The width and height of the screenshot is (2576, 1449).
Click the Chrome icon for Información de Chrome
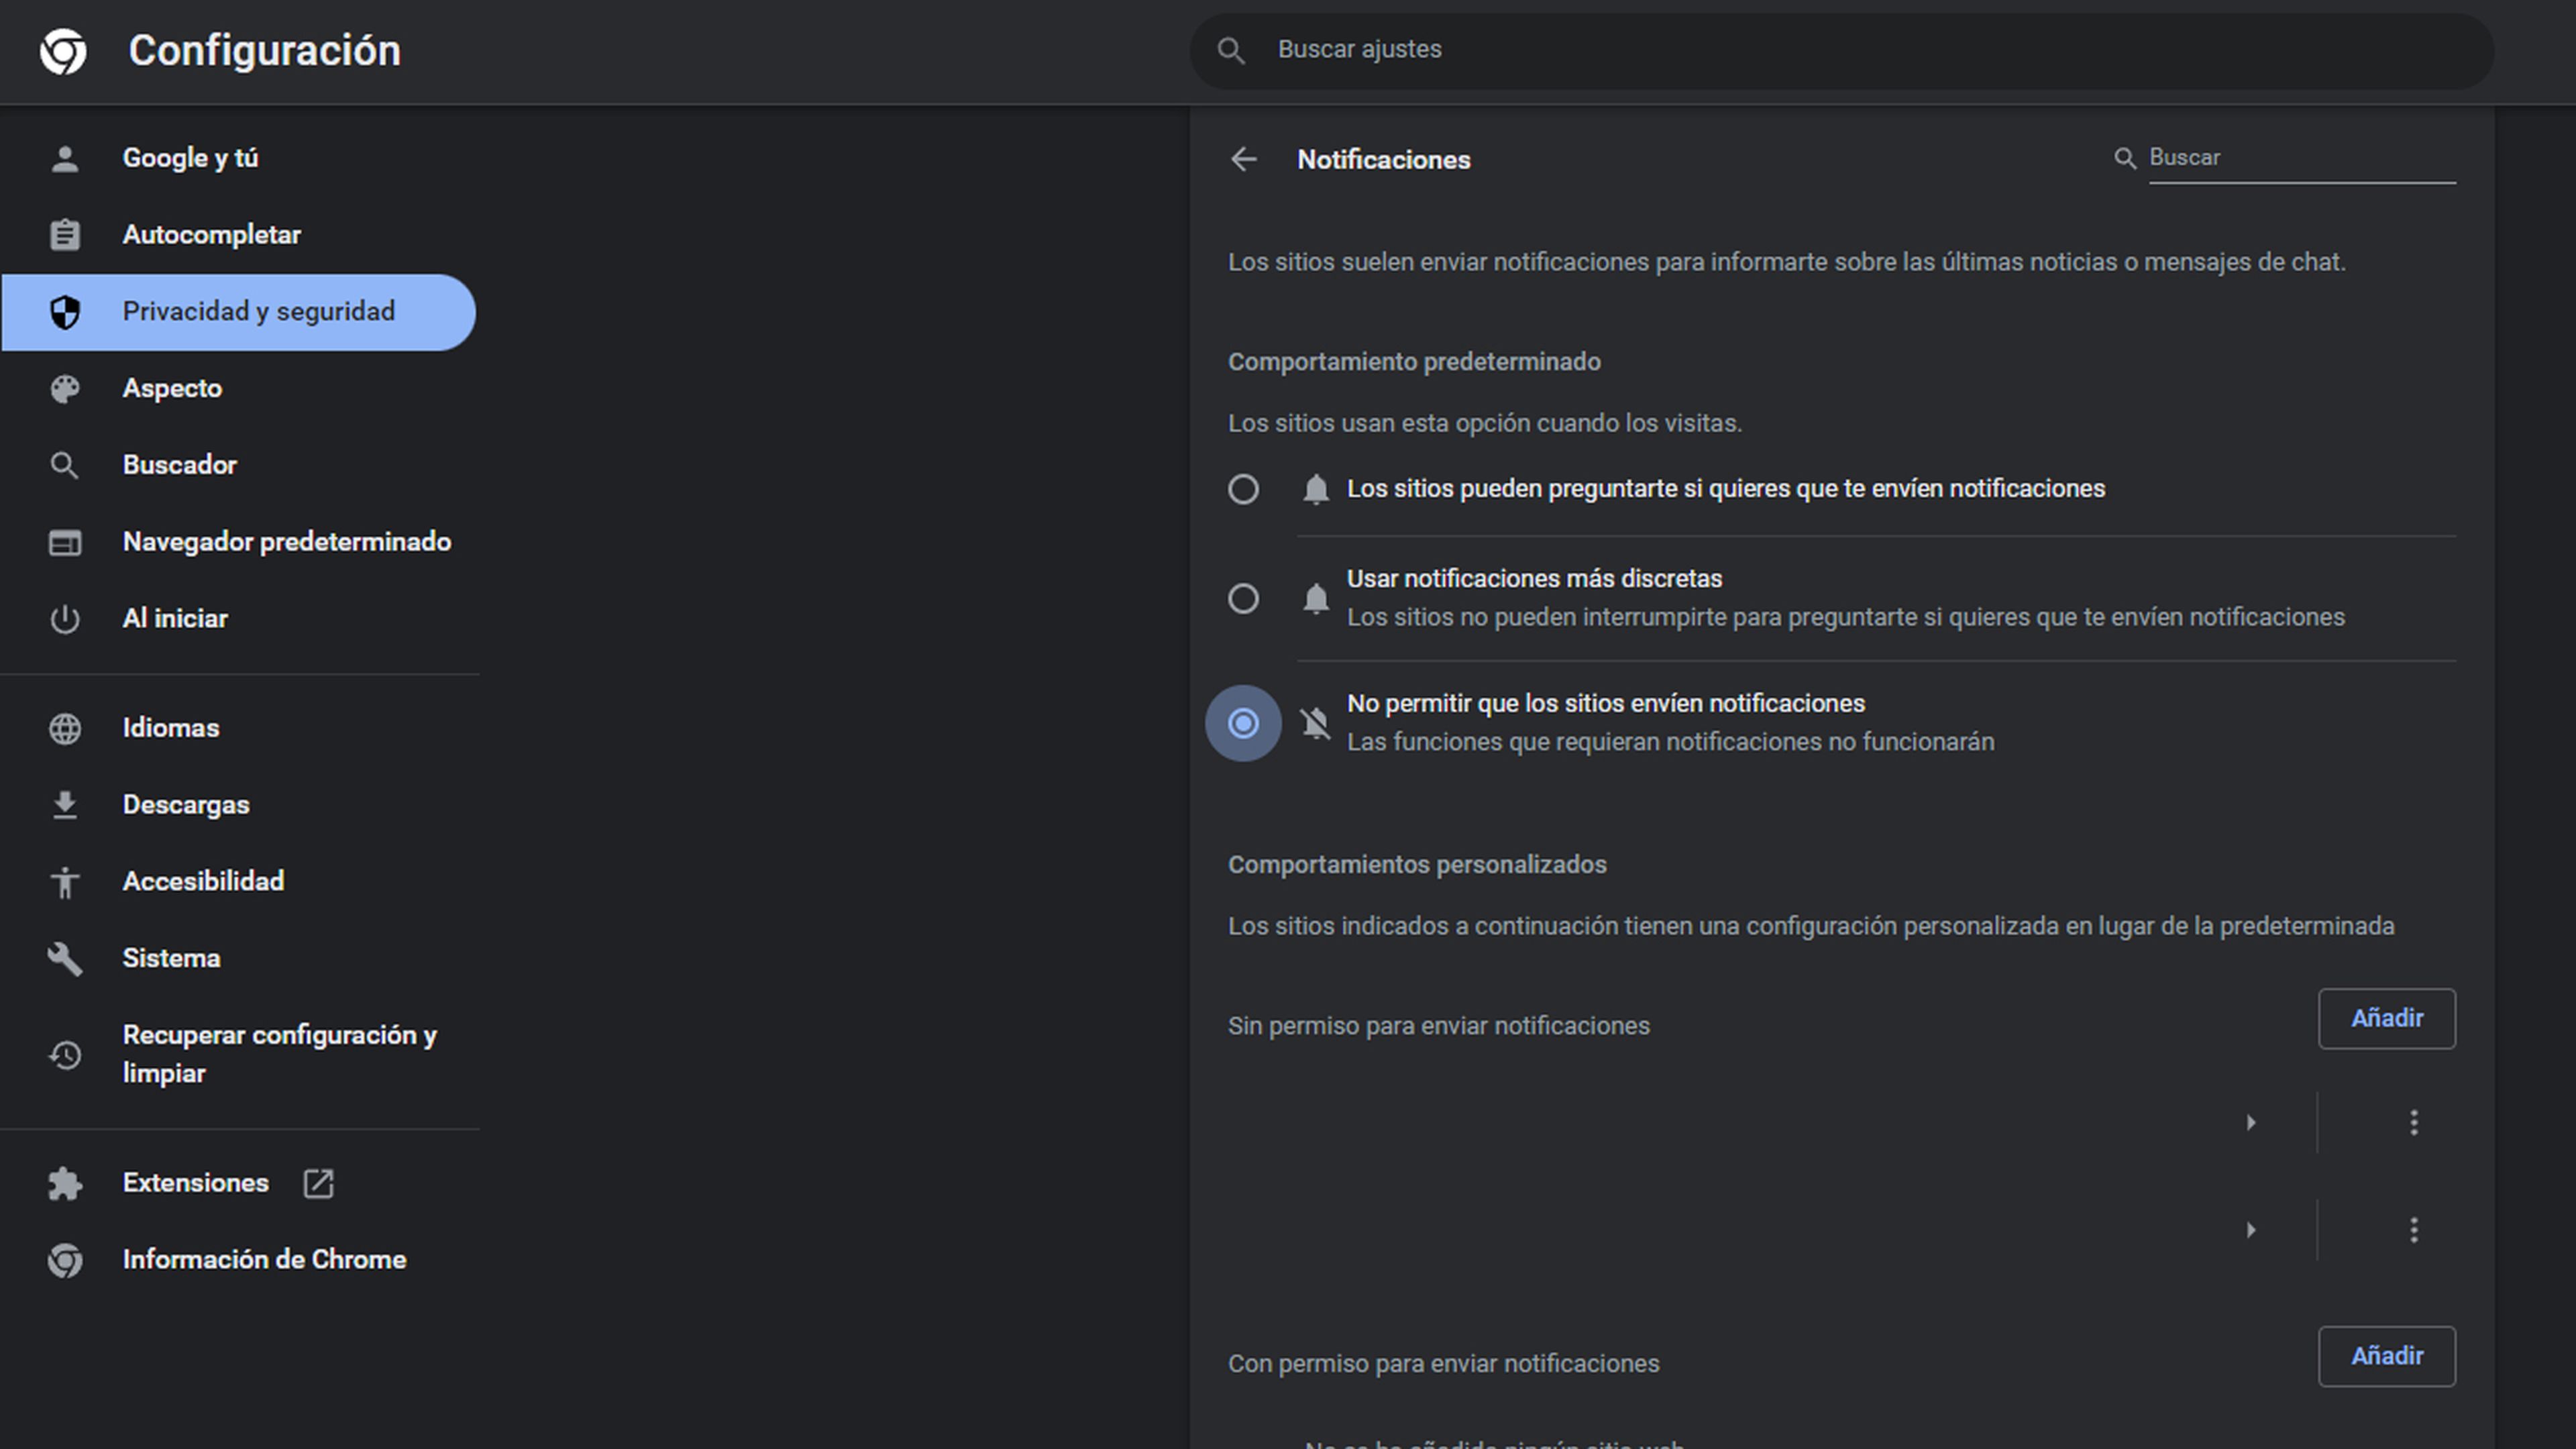65,1260
